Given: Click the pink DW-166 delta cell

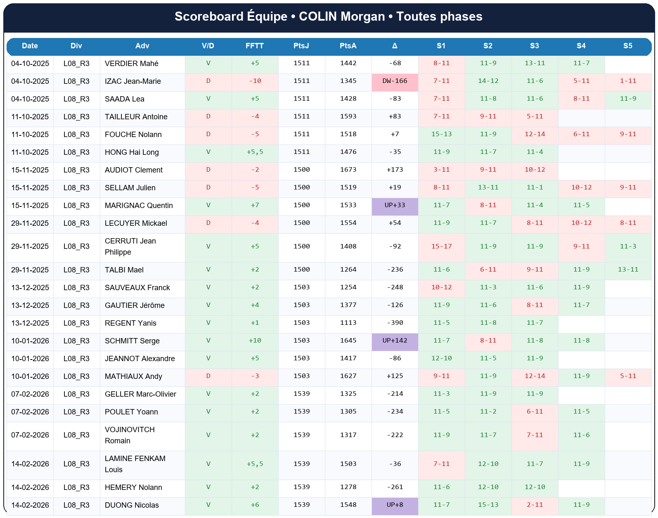Looking at the screenshot, I should click(395, 81).
